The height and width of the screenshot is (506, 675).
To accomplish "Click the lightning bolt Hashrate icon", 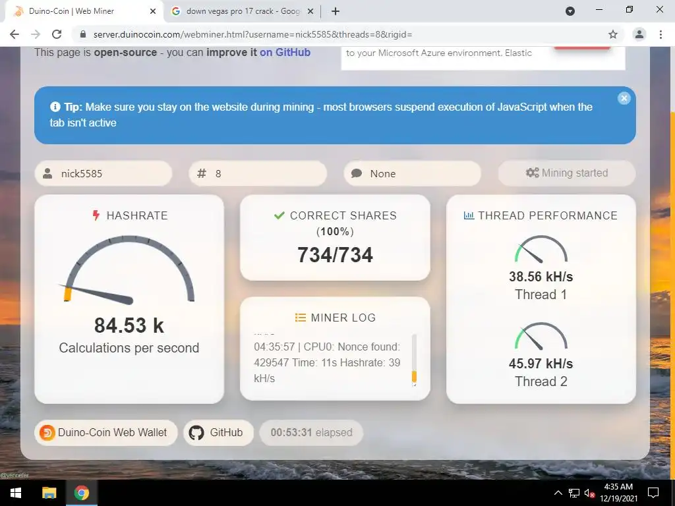I will [x=96, y=215].
